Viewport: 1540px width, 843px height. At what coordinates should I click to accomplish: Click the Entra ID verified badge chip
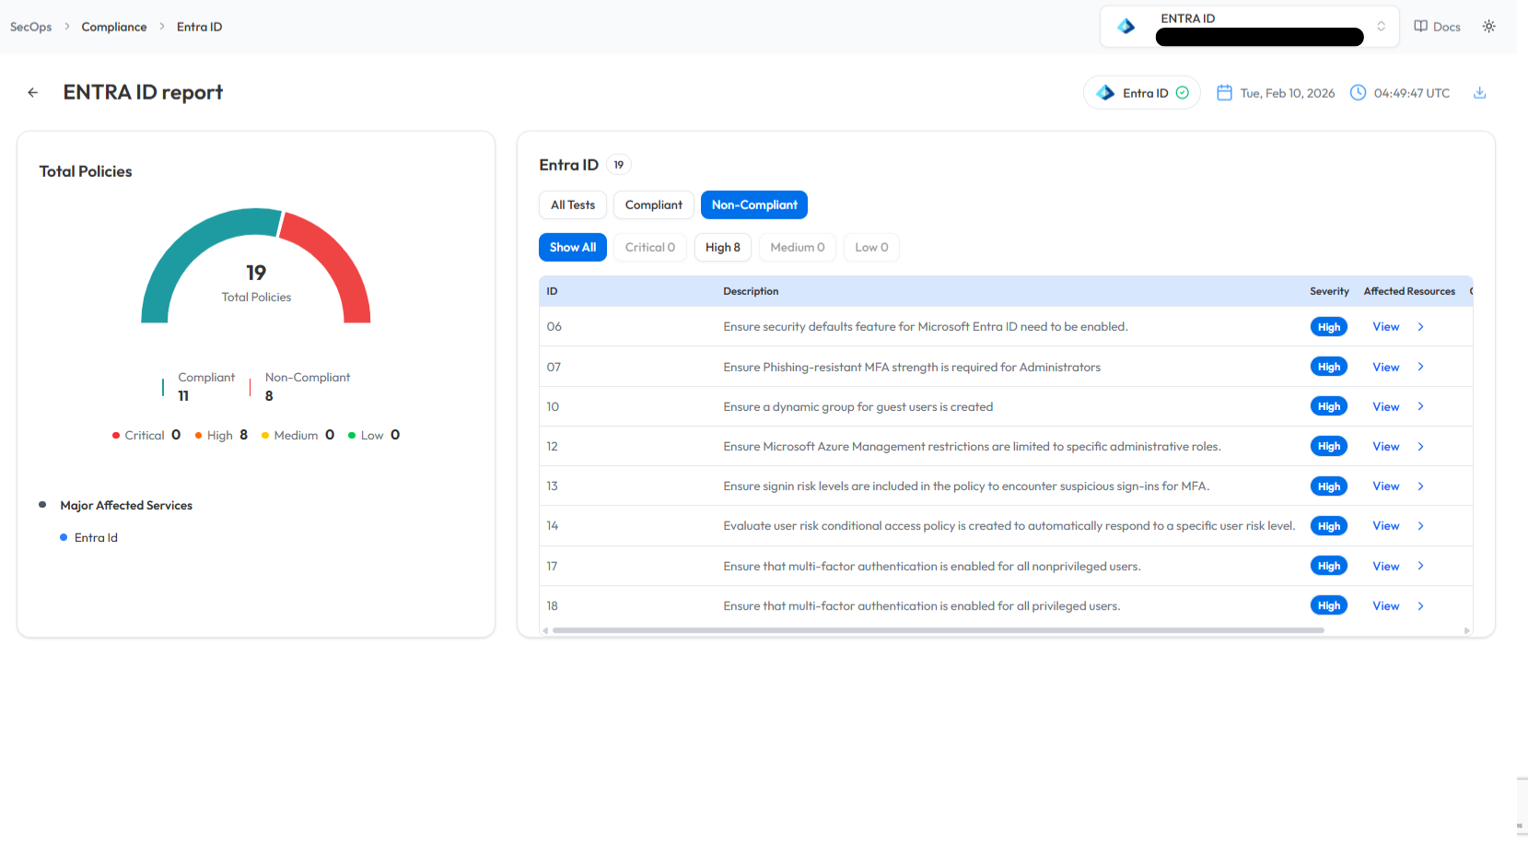click(x=1142, y=93)
